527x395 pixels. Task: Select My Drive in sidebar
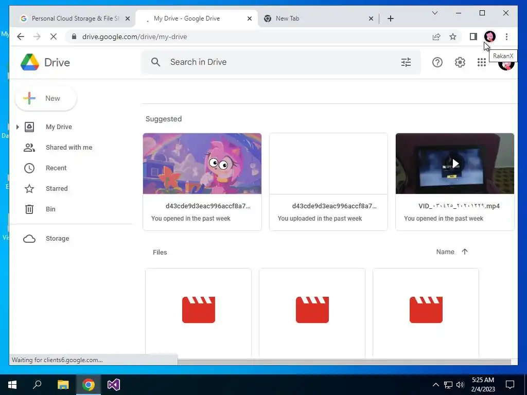(x=59, y=127)
